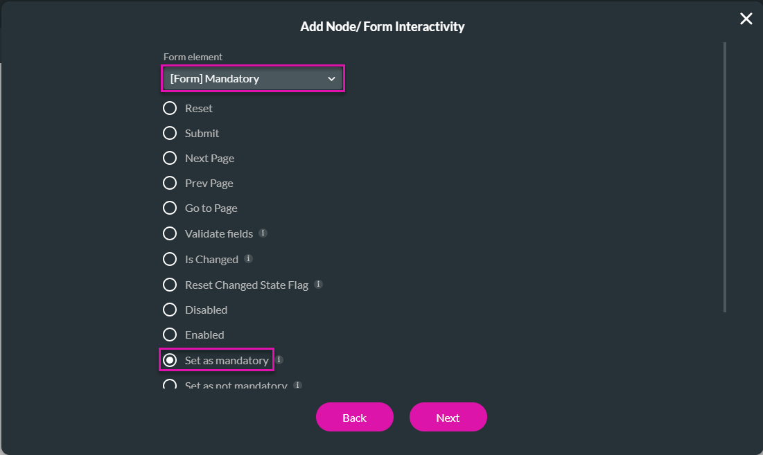Click the Next button
Viewport: 763px width, 455px height.
click(x=448, y=417)
